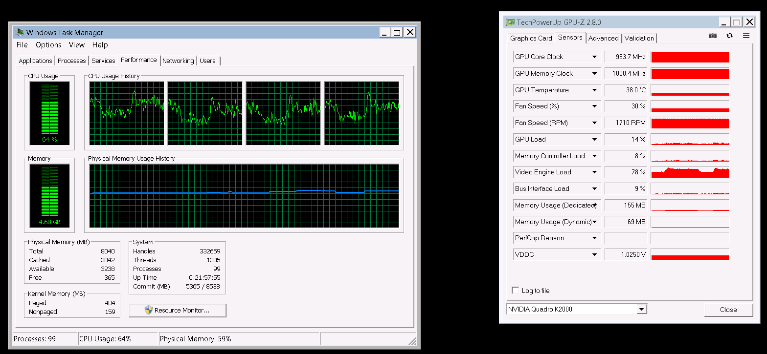Click status bar CPU Usage: 64%
This screenshot has height=354, width=767.
(x=105, y=339)
